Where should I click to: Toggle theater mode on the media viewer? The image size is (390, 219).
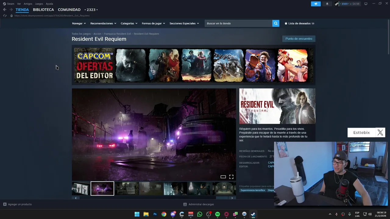(223, 177)
